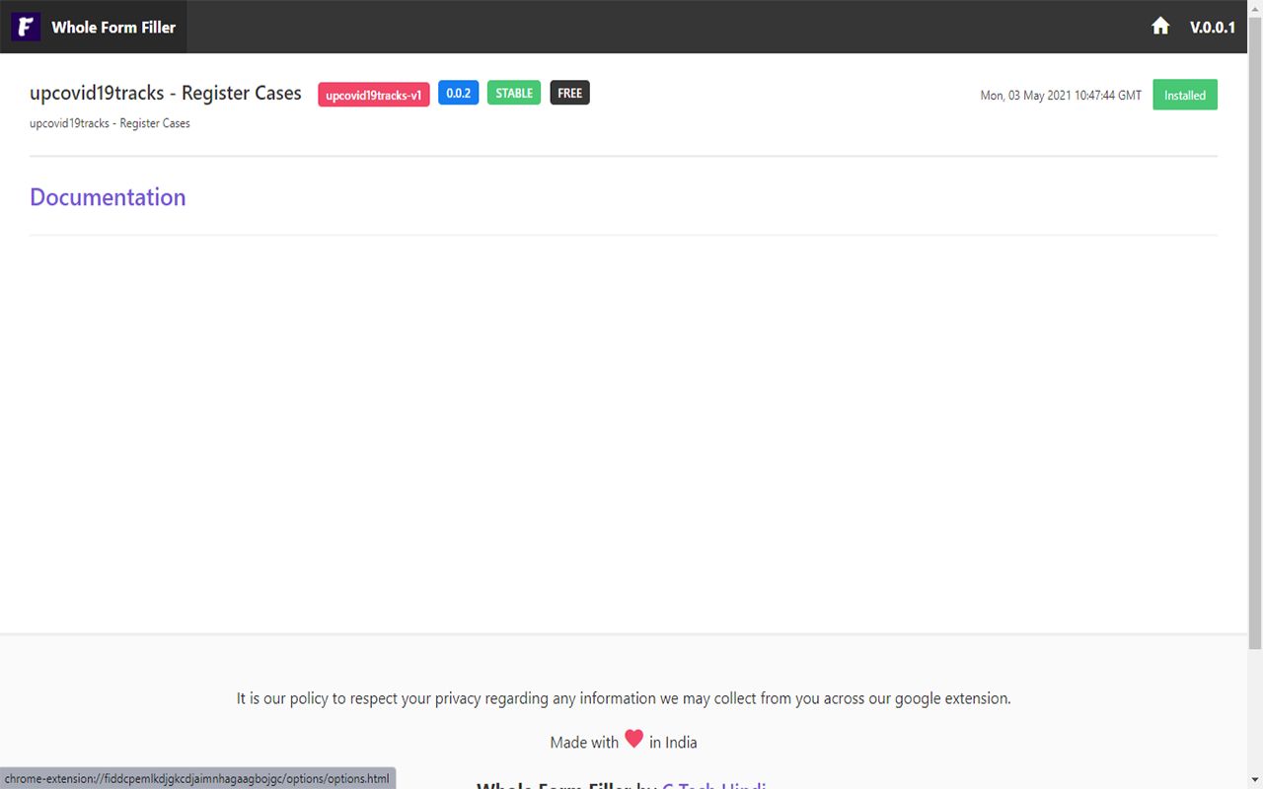The image size is (1263, 789).
Task: Select the upcovid19tracks - Register Cases heading
Action: tap(166, 94)
